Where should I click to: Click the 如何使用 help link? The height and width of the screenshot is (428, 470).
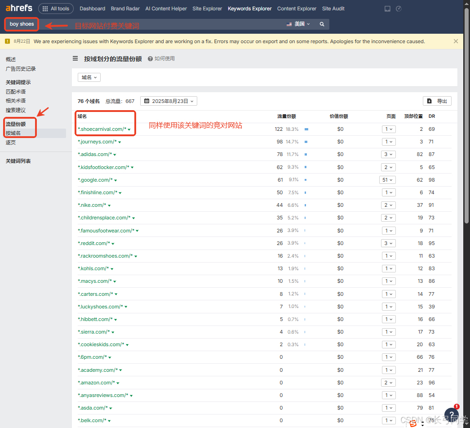click(161, 58)
